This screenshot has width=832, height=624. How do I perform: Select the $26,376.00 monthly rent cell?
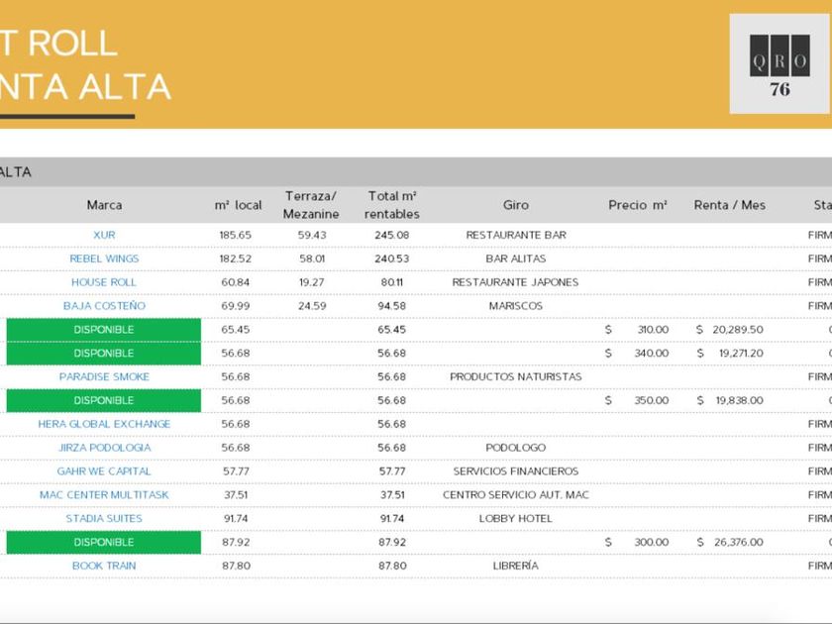(x=729, y=543)
